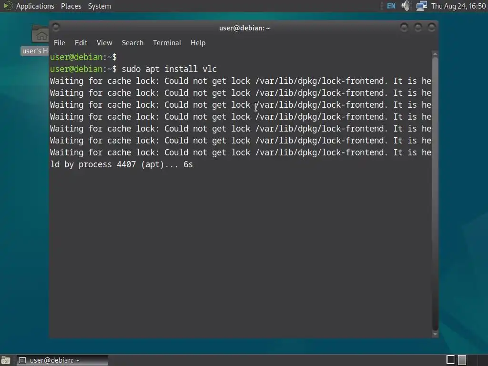Click the terminal scrollbar up arrow
This screenshot has width=488, height=366.
[435, 54]
